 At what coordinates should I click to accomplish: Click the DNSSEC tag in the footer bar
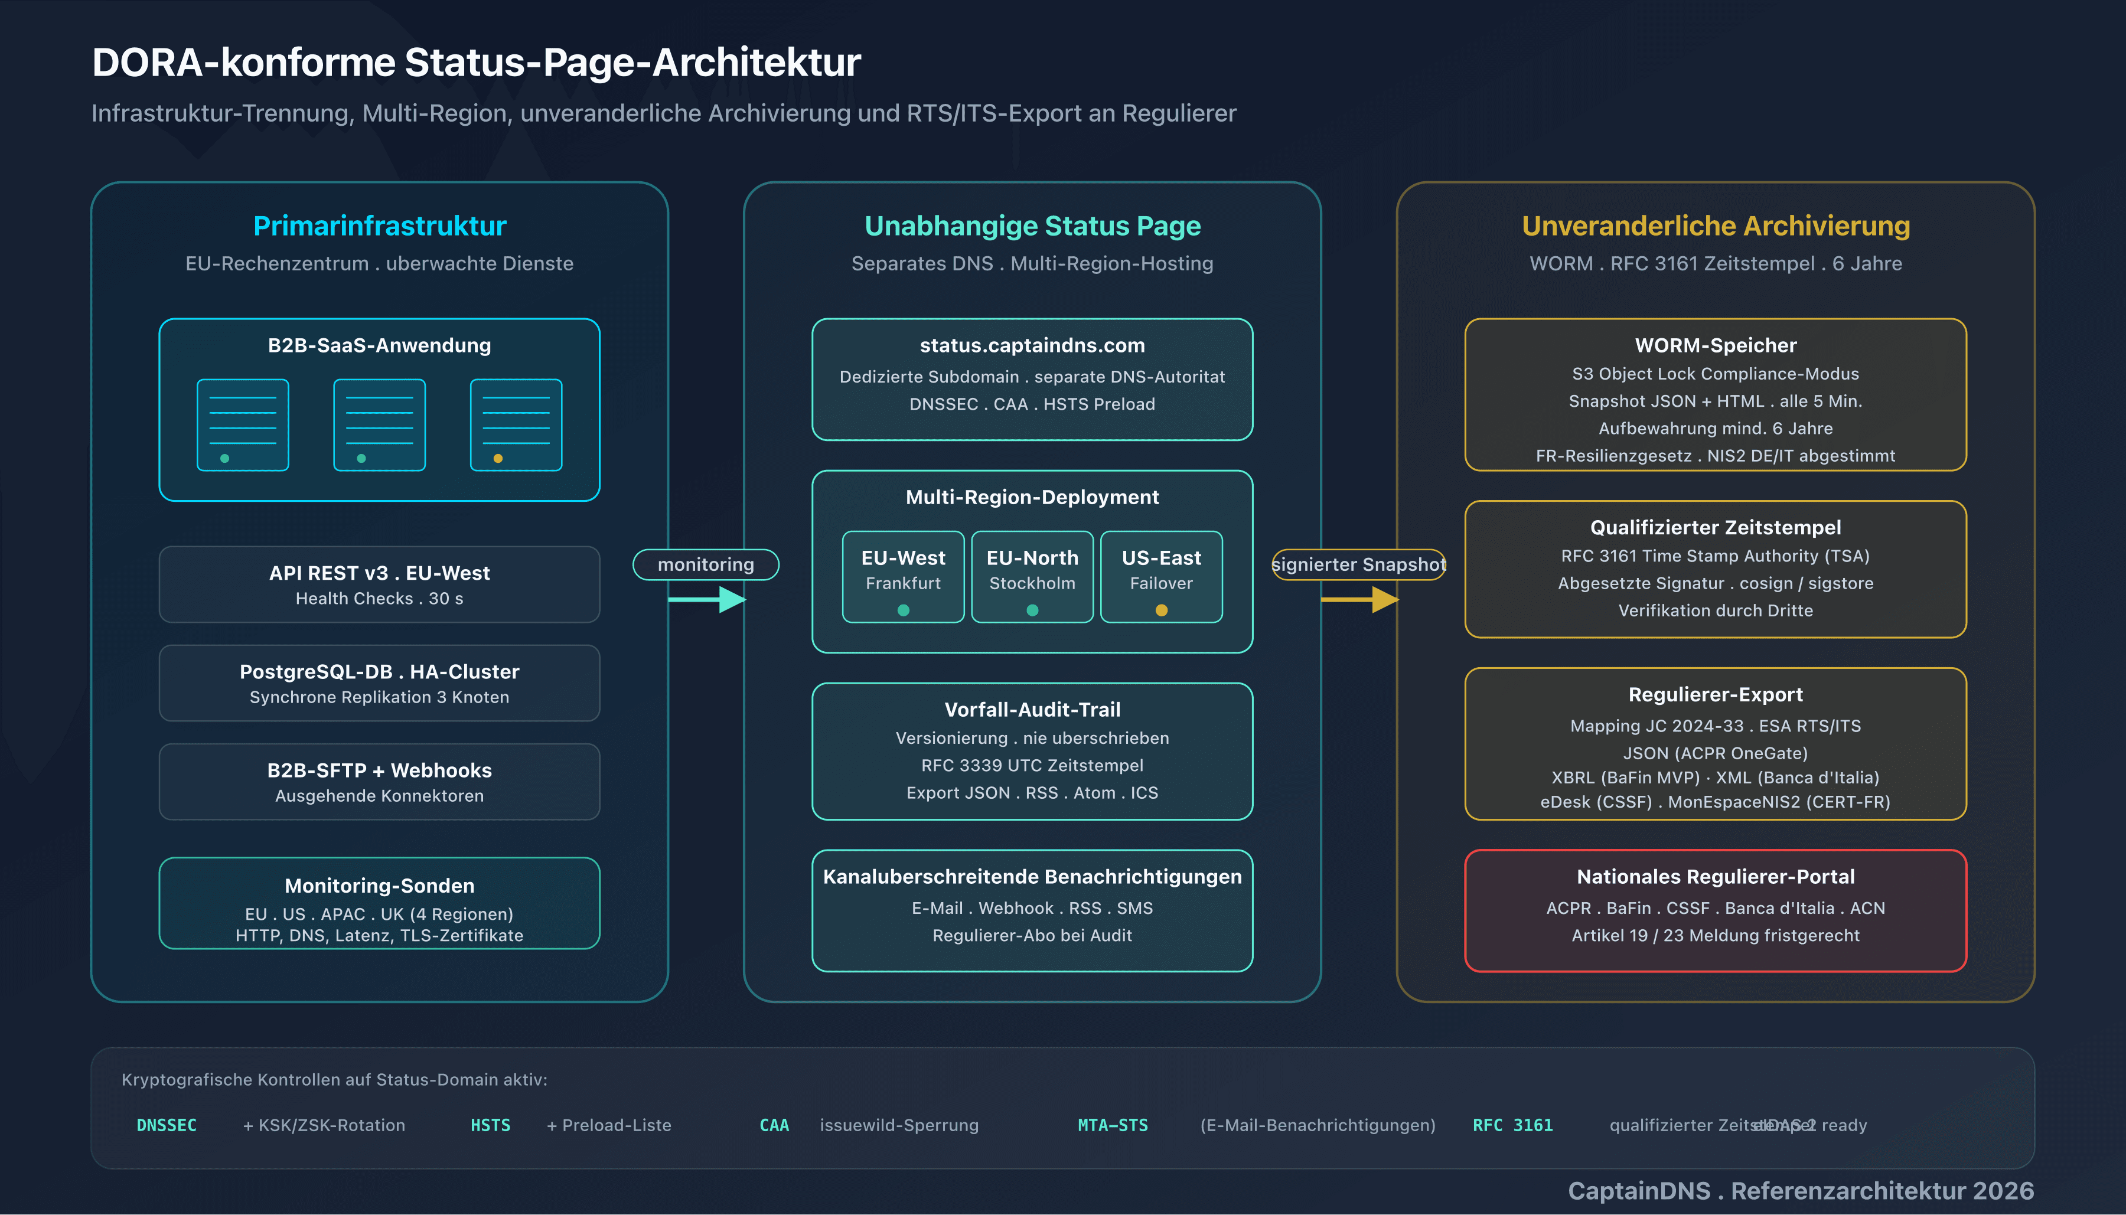pos(167,1125)
